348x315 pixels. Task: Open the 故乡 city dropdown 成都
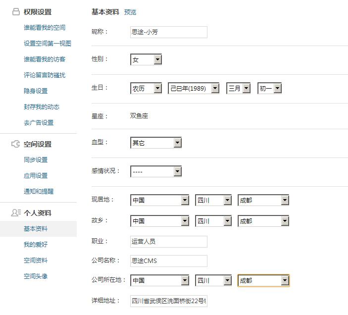pyautogui.click(x=263, y=221)
